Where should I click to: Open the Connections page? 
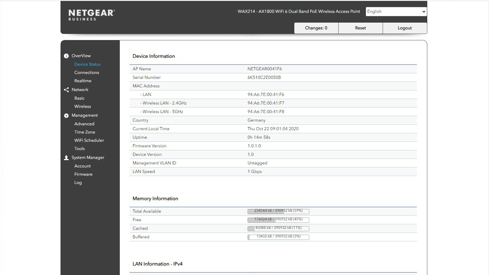(x=86, y=73)
